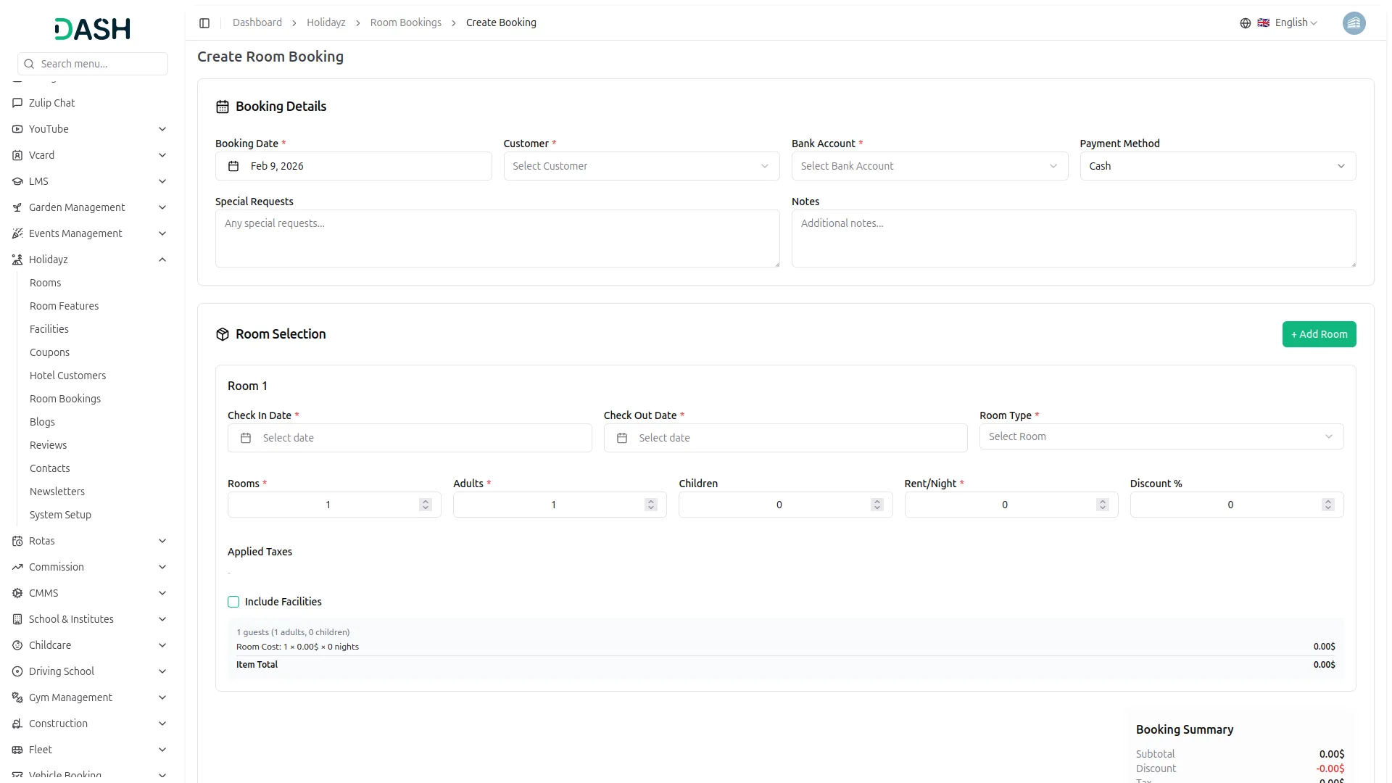Open the user avatar menu

click(1354, 23)
